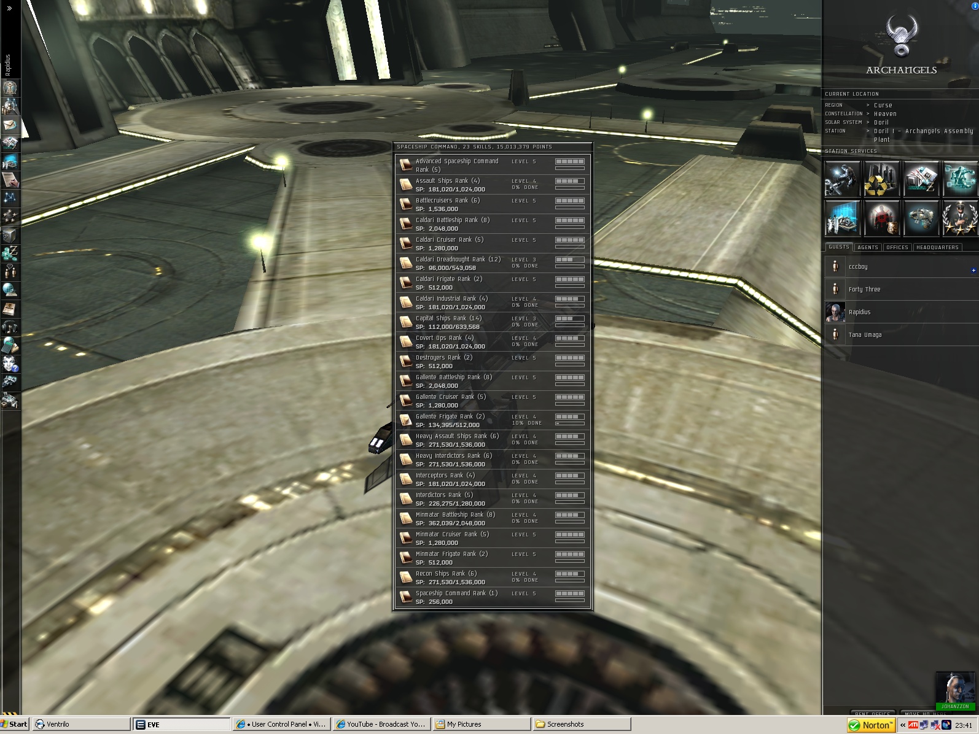The width and height of the screenshot is (979, 734).
Task: Open the journal book icon in sidebar
Action: (x=10, y=309)
